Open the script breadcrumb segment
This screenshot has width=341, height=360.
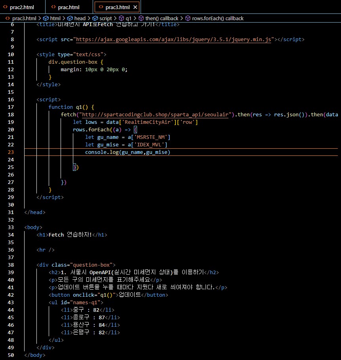tap(105, 18)
